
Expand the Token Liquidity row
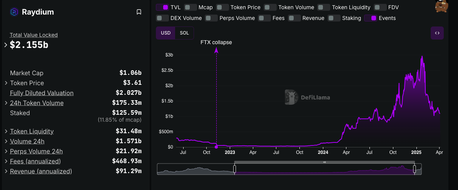tap(6, 131)
